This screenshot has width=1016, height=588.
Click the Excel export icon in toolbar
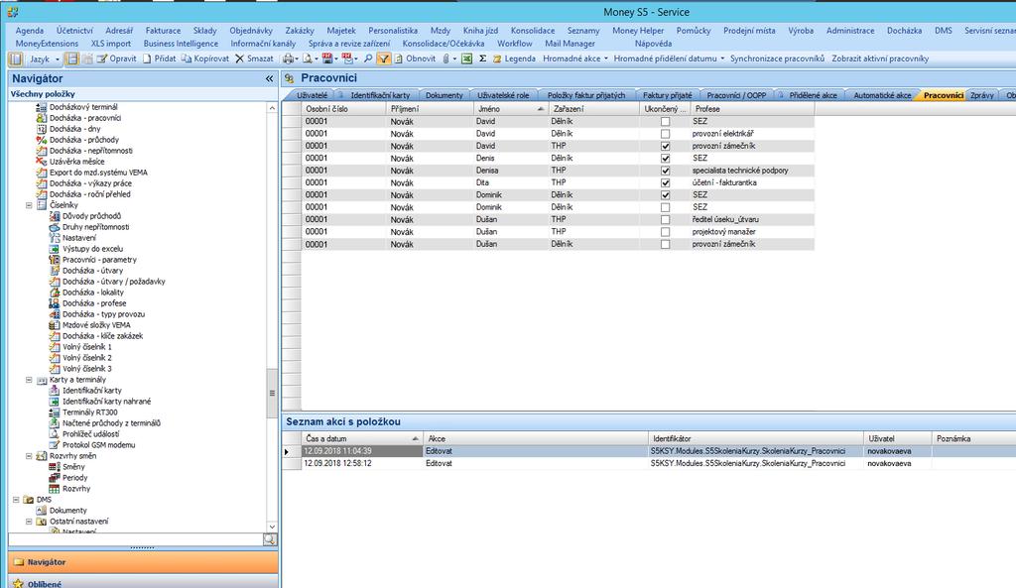tap(466, 59)
